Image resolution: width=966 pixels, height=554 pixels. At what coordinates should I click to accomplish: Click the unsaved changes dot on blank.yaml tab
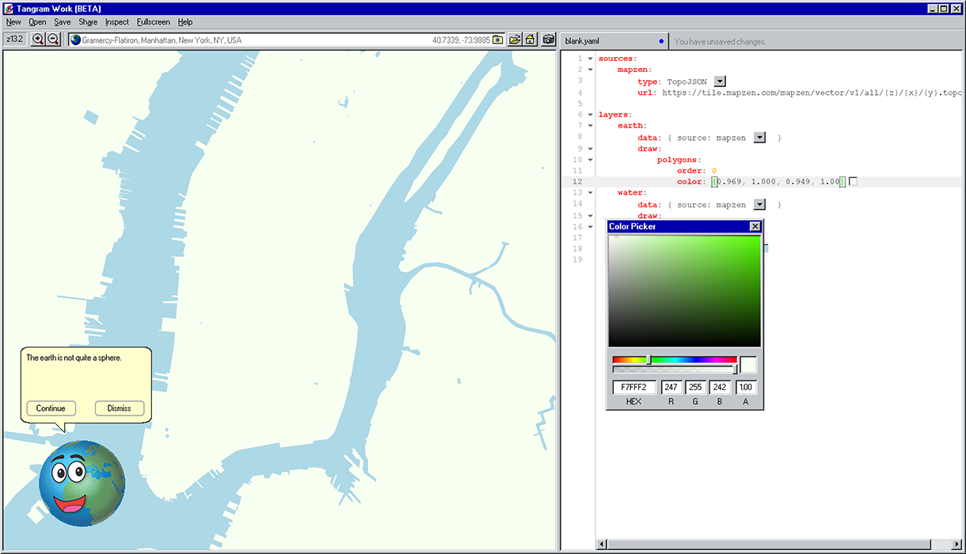[661, 41]
